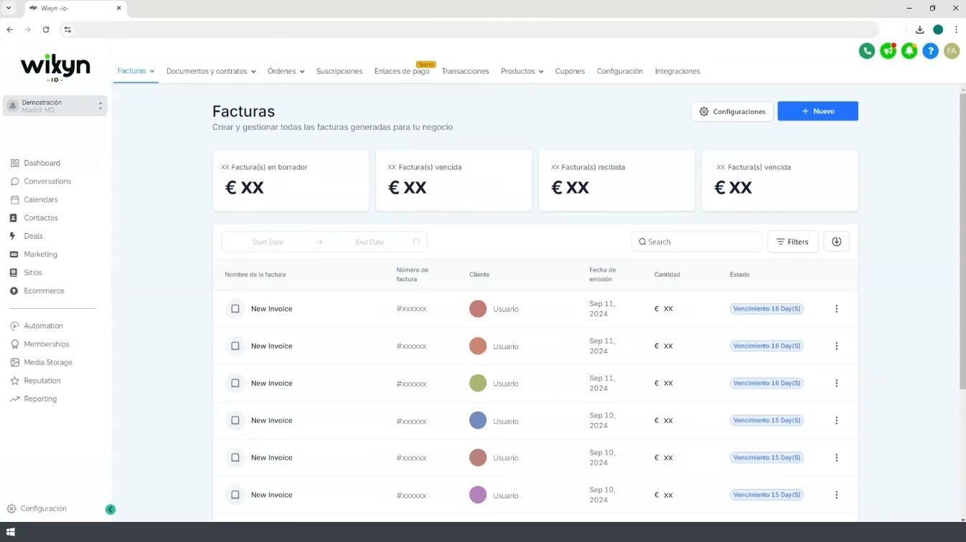Open the notifications bell icon

click(909, 51)
